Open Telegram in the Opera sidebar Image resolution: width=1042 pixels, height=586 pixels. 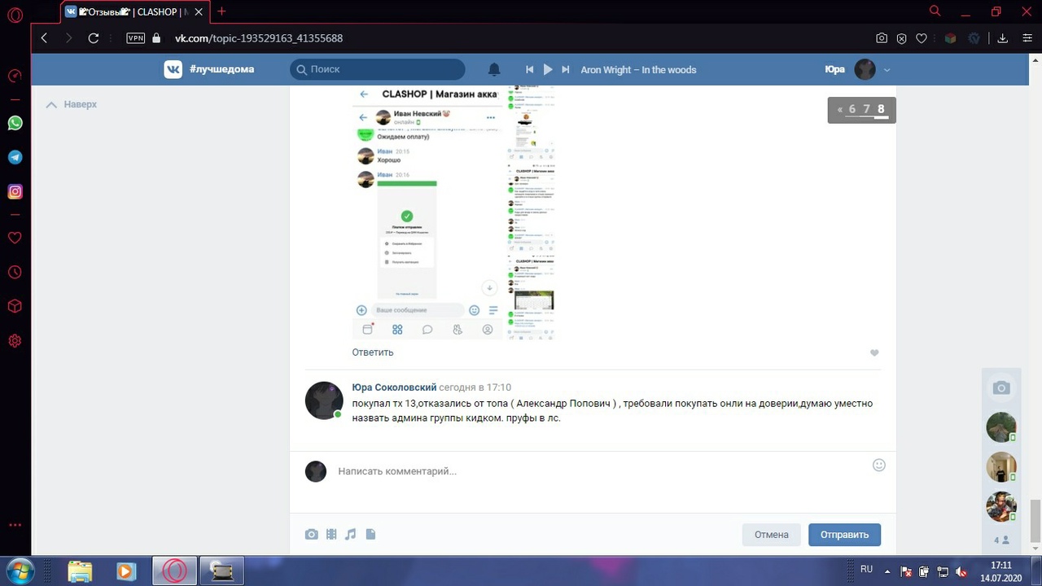(x=15, y=157)
